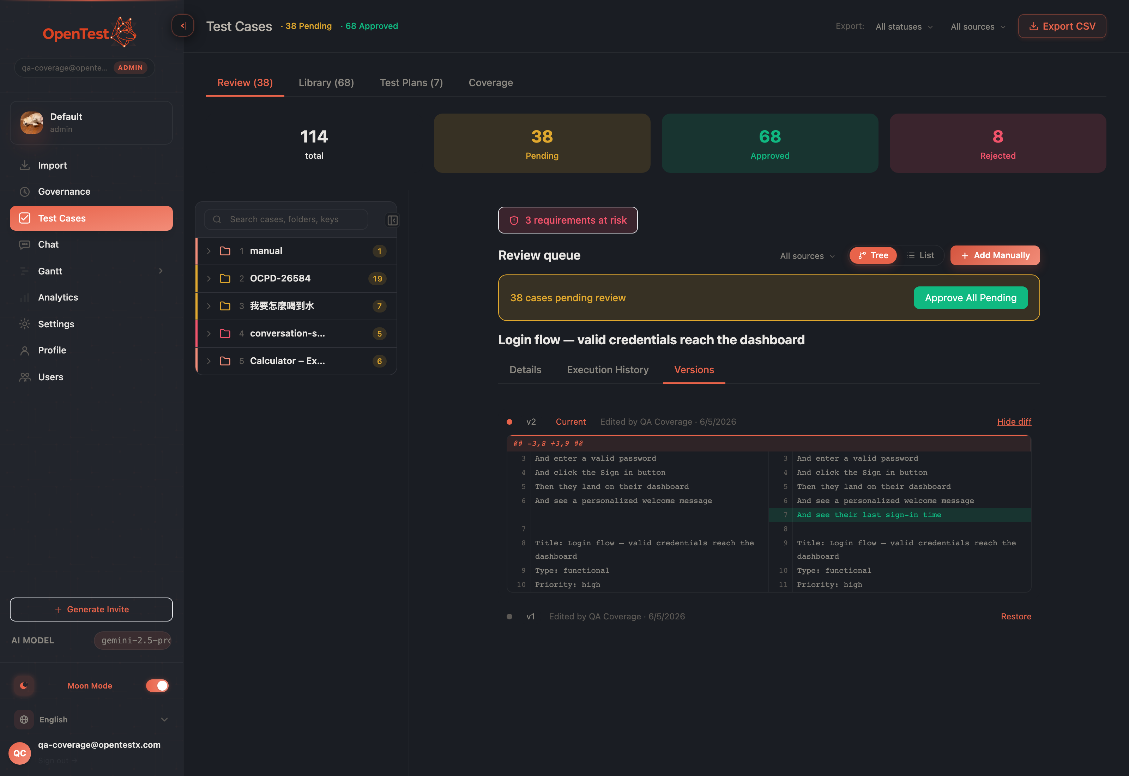This screenshot has height=776, width=1129.
Task: Click the 8 Rejected stat card
Action: [998, 143]
